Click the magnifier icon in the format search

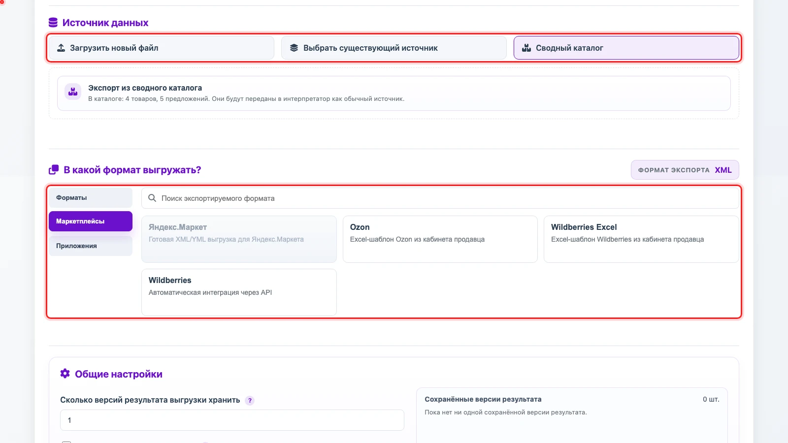click(x=152, y=198)
